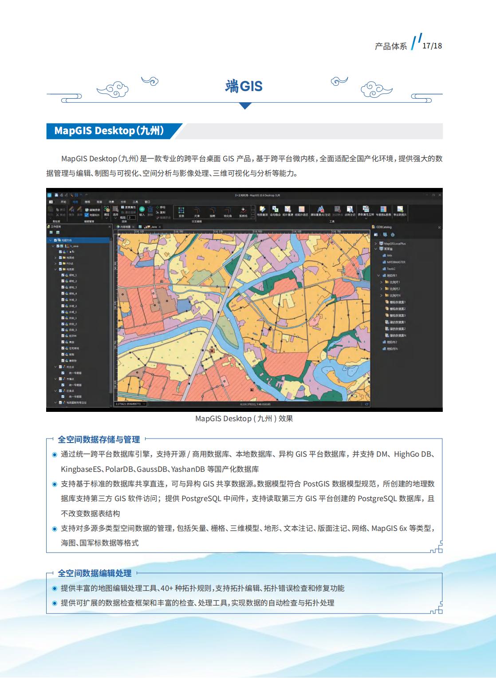Select the 剪断线 cut line tool
496x678 pixels.
point(244,211)
